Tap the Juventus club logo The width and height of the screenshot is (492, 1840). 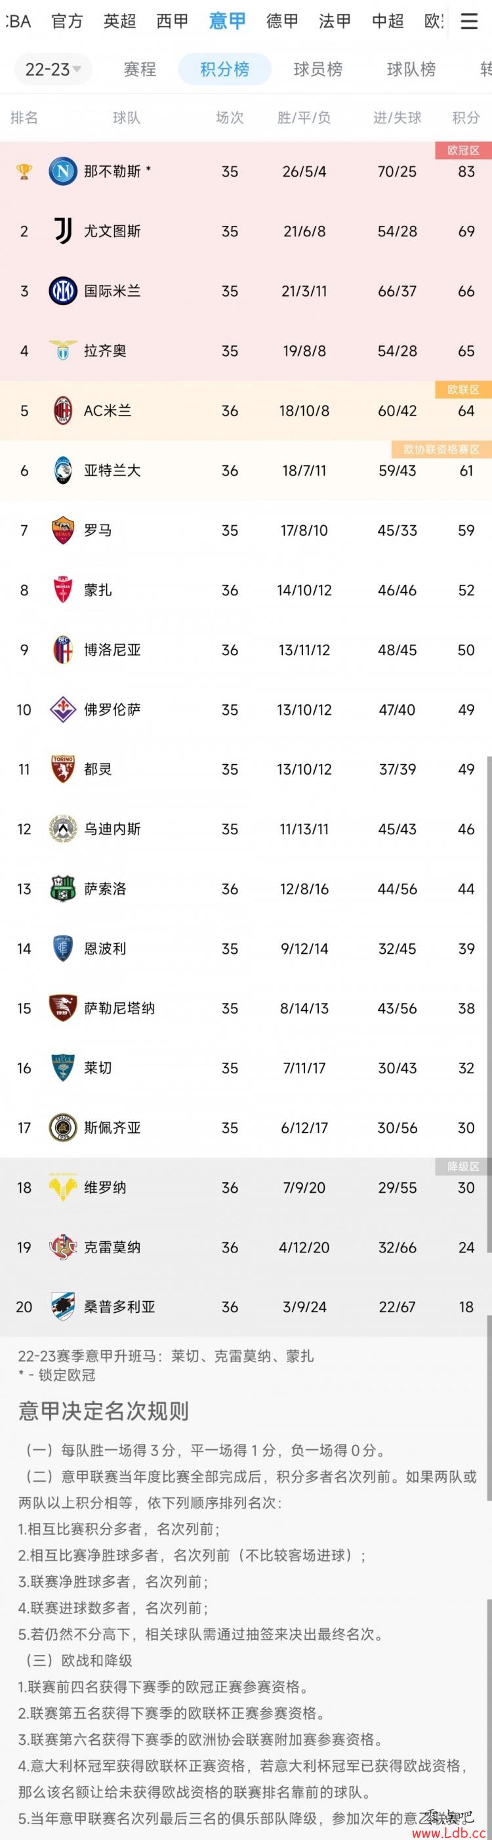(x=63, y=232)
